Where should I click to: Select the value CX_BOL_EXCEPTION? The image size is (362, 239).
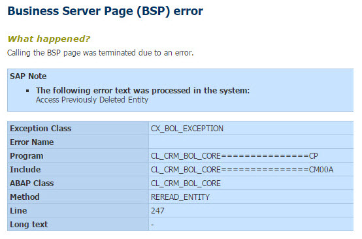pyautogui.click(x=187, y=129)
